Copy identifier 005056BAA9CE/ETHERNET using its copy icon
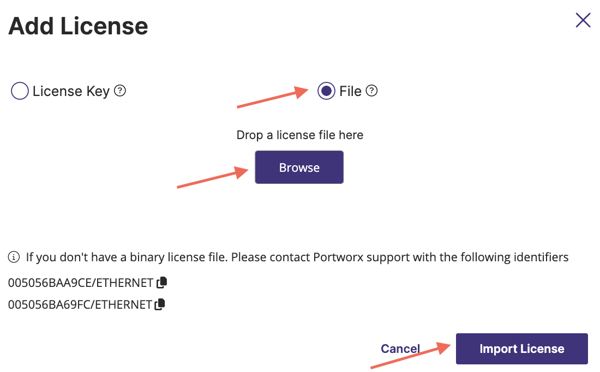The width and height of the screenshot is (600, 372). [x=162, y=283]
